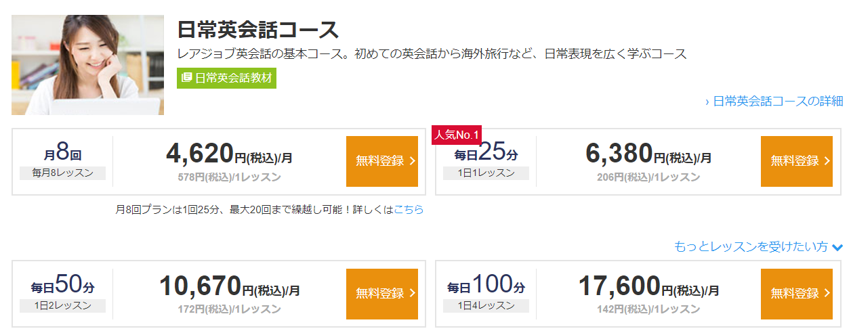This screenshot has width=851, height=333.
Task: Click the 1日4レッスン gray tag
Action: (x=486, y=306)
